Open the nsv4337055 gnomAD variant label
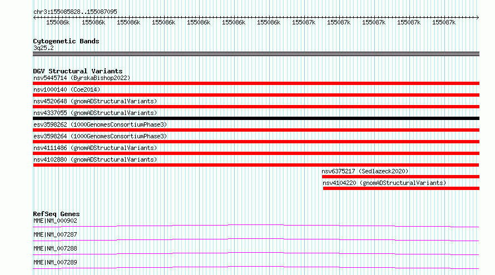Screen dimensions: 495x275 point(95,113)
